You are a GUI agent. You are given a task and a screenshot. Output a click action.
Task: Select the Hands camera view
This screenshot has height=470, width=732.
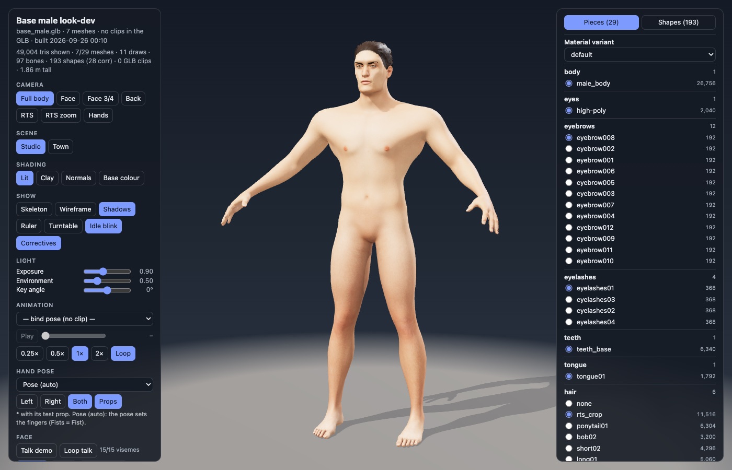click(x=98, y=115)
